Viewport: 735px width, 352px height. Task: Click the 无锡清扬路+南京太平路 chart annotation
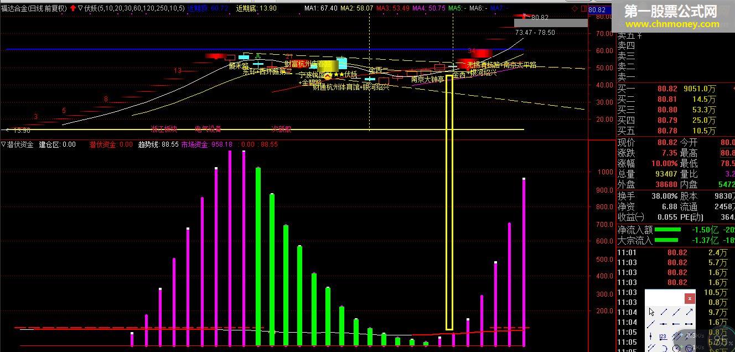(x=501, y=65)
